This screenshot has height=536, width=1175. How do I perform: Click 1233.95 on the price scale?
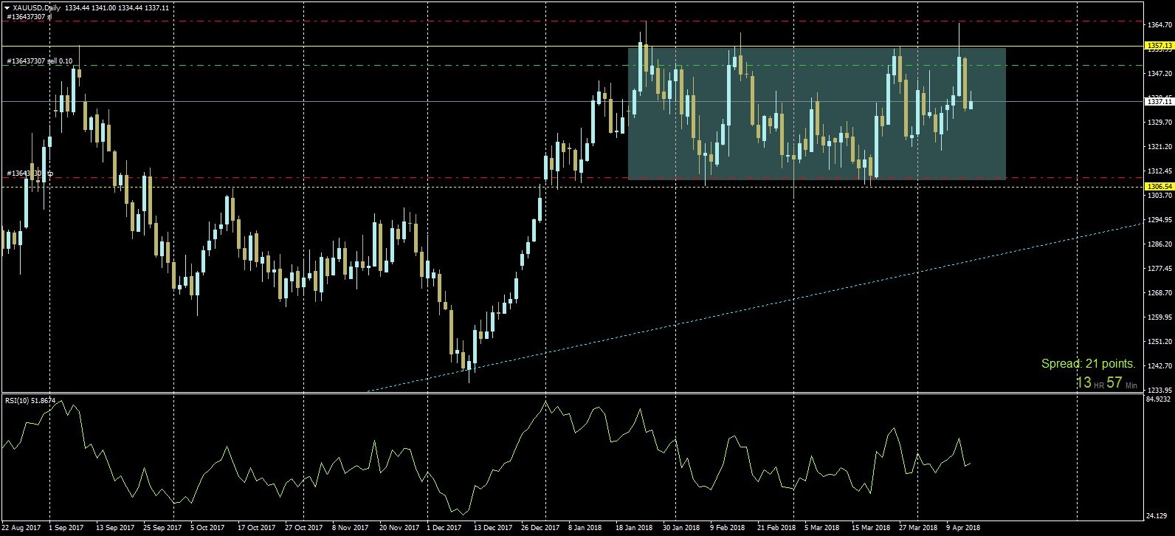click(x=1160, y=390)
